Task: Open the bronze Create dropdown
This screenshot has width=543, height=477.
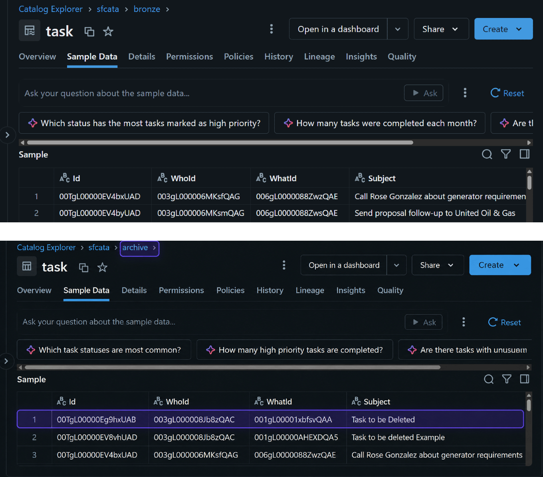Action: pos(503,29)
